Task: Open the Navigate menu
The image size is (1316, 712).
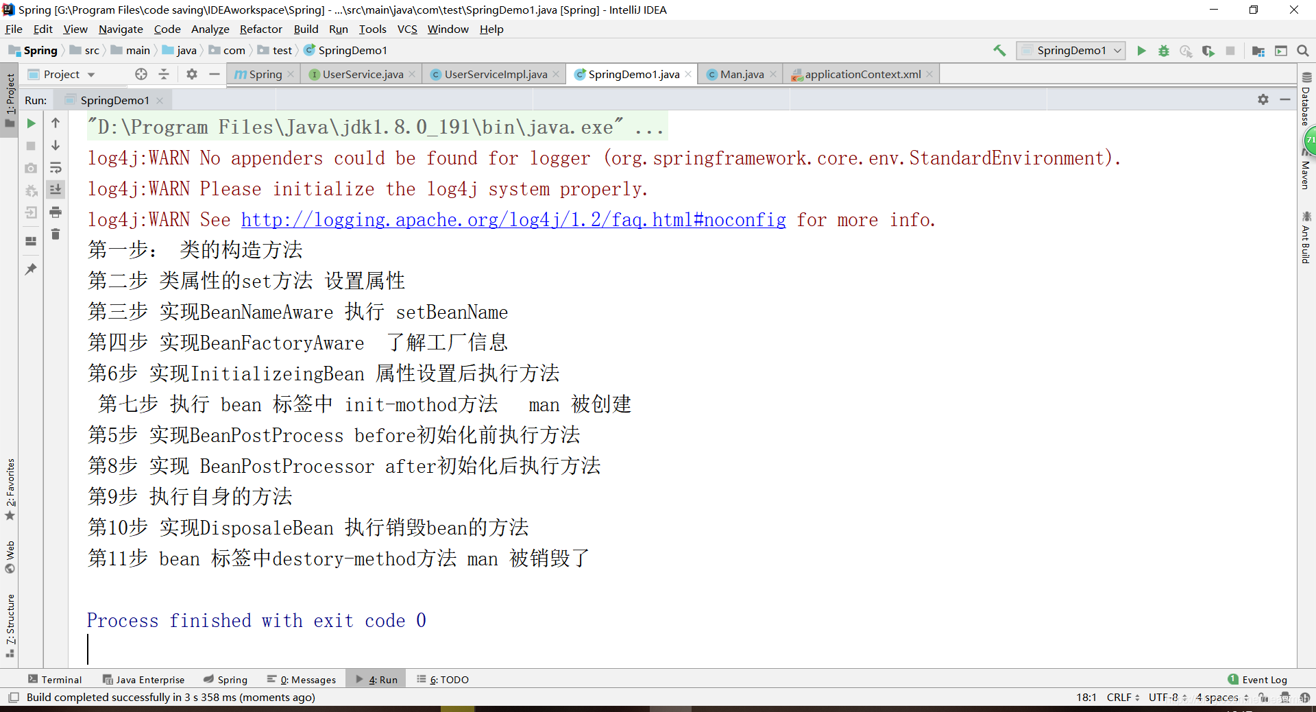Action: 121,29
